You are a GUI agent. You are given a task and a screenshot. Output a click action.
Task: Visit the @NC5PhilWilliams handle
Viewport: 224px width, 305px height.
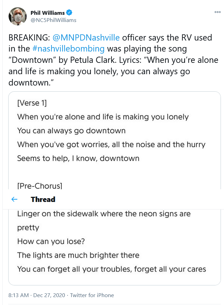[54, 20]
